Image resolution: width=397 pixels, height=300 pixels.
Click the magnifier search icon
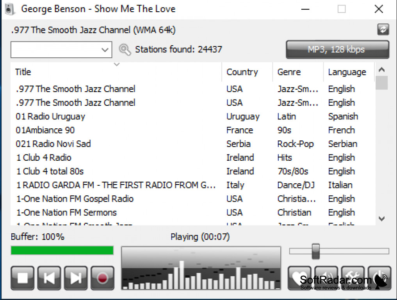point(125,49)
